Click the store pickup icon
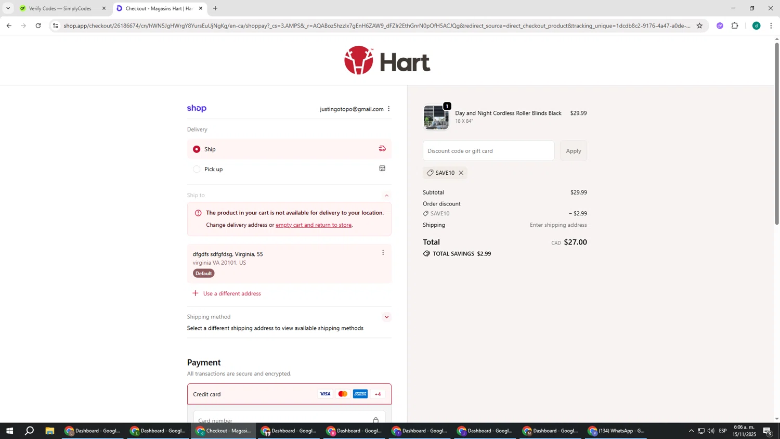The height and width of the screenshot is (439, 780). [x=382, y=169]
